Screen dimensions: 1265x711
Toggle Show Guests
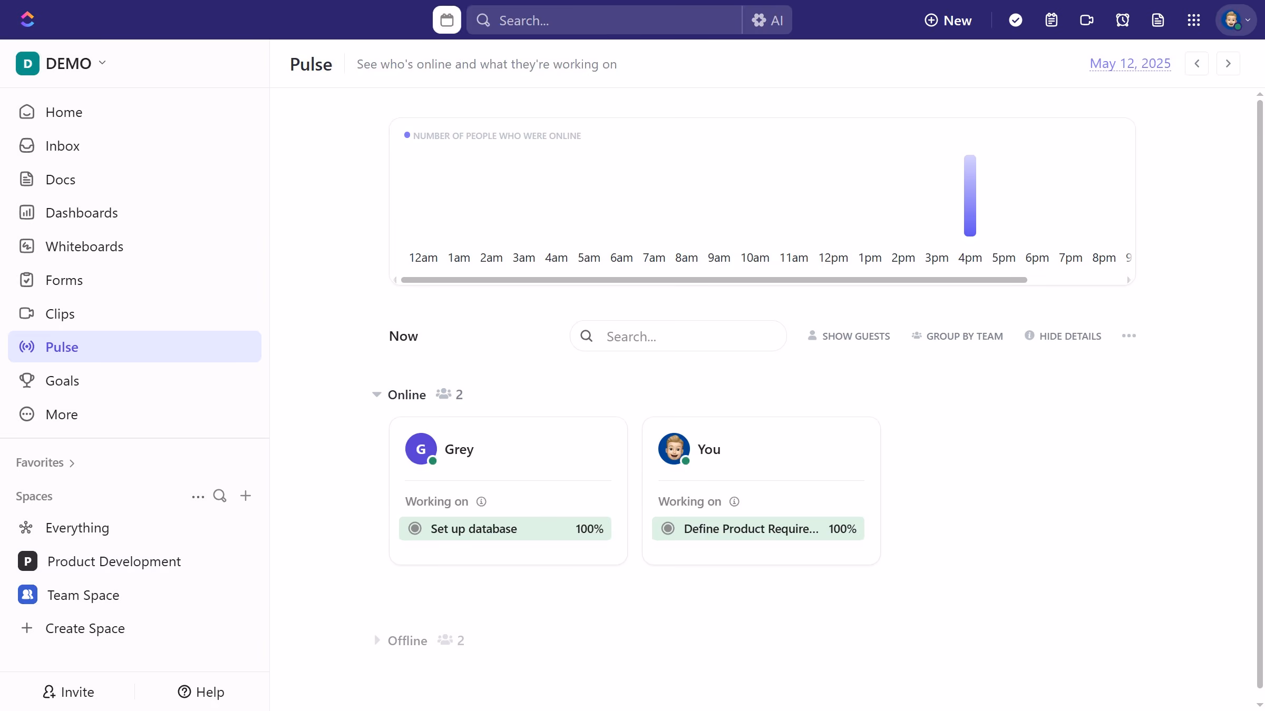[x=849, y=336]
